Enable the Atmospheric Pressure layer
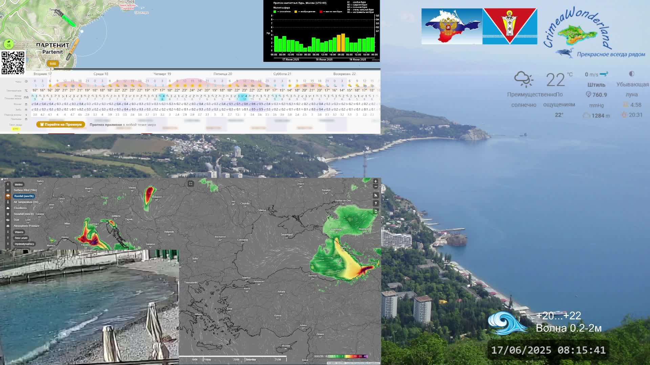The width and height of the screenshot is (650, 365). [26, 226]
